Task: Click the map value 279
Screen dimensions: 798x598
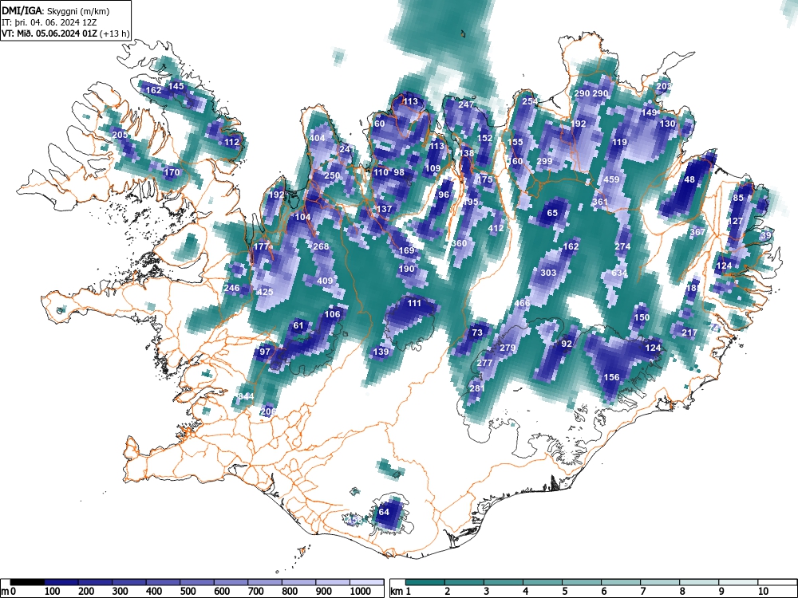Action: tap(508, 348)
